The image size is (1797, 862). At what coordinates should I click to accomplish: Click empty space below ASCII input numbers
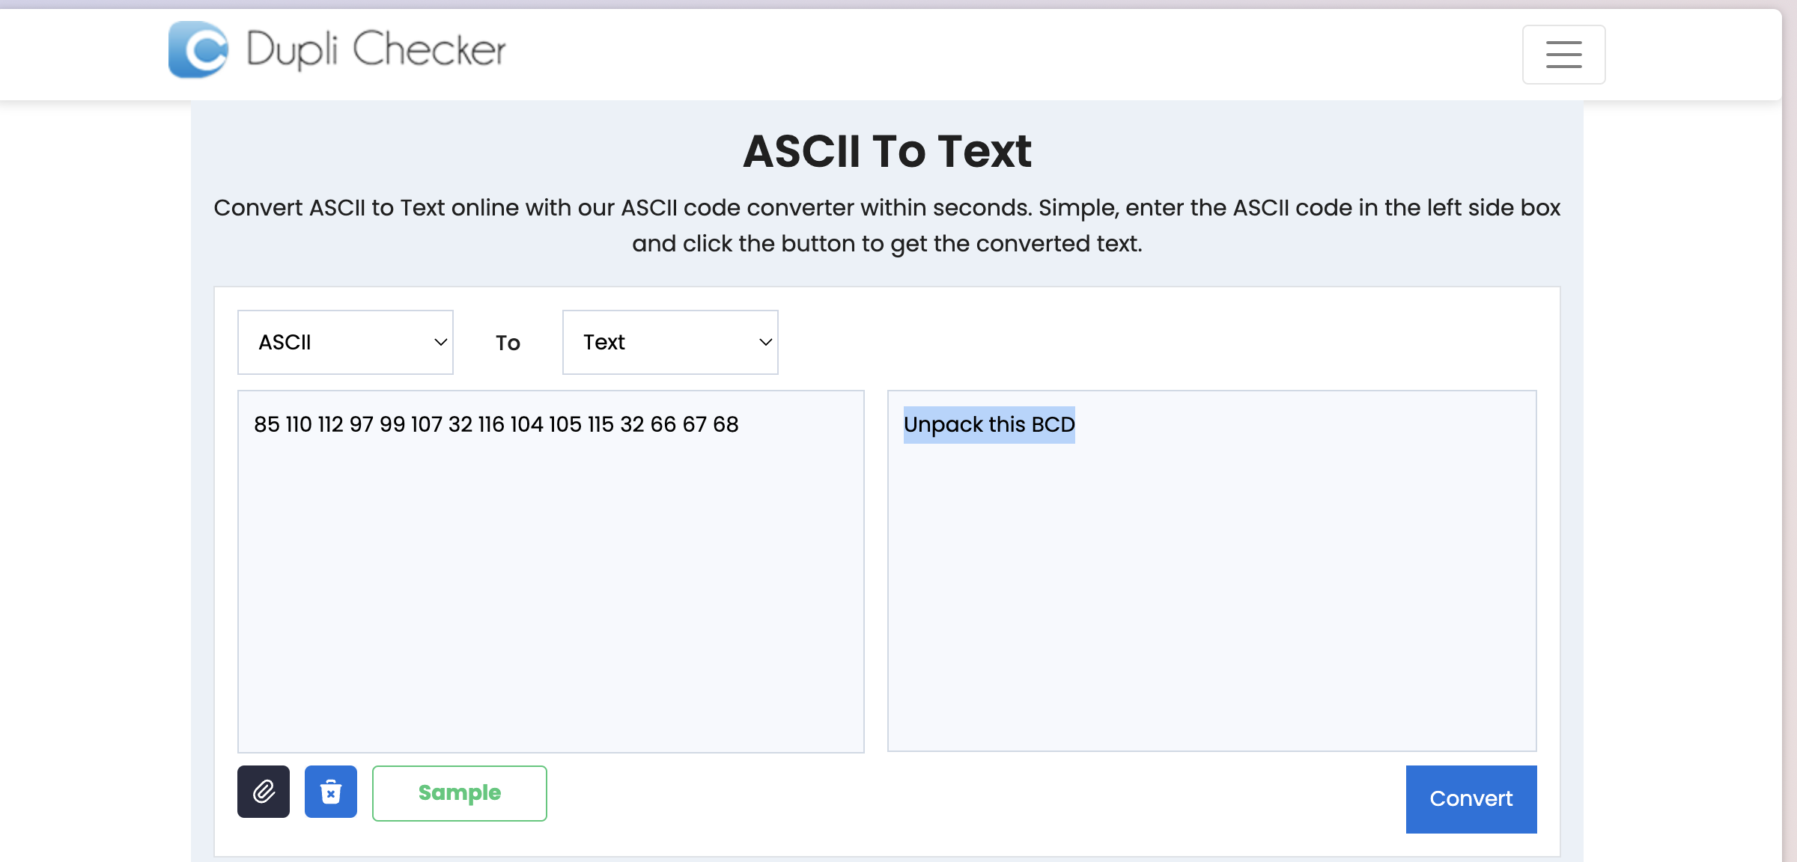(x=551, y=599)
